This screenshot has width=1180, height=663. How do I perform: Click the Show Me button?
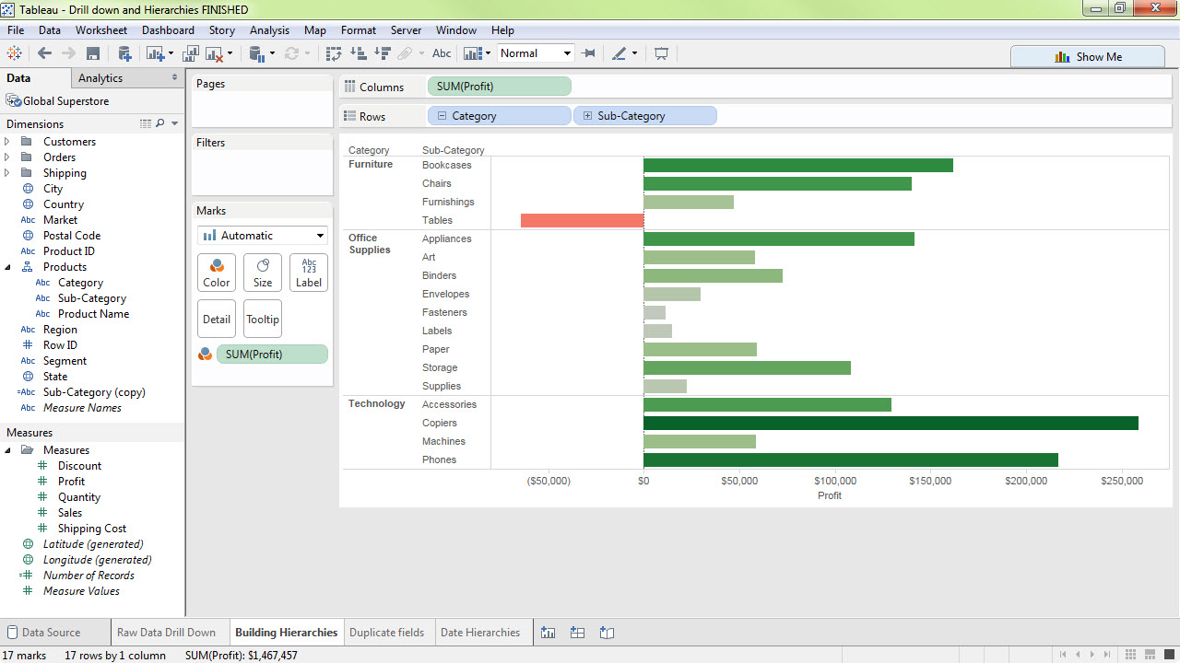[1088, 57]
